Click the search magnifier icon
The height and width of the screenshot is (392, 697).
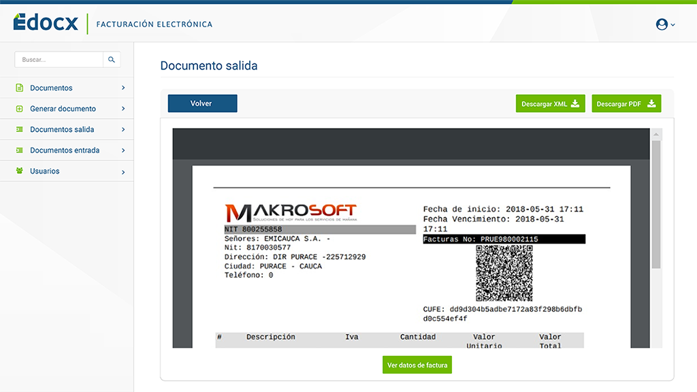coord(112,59)
